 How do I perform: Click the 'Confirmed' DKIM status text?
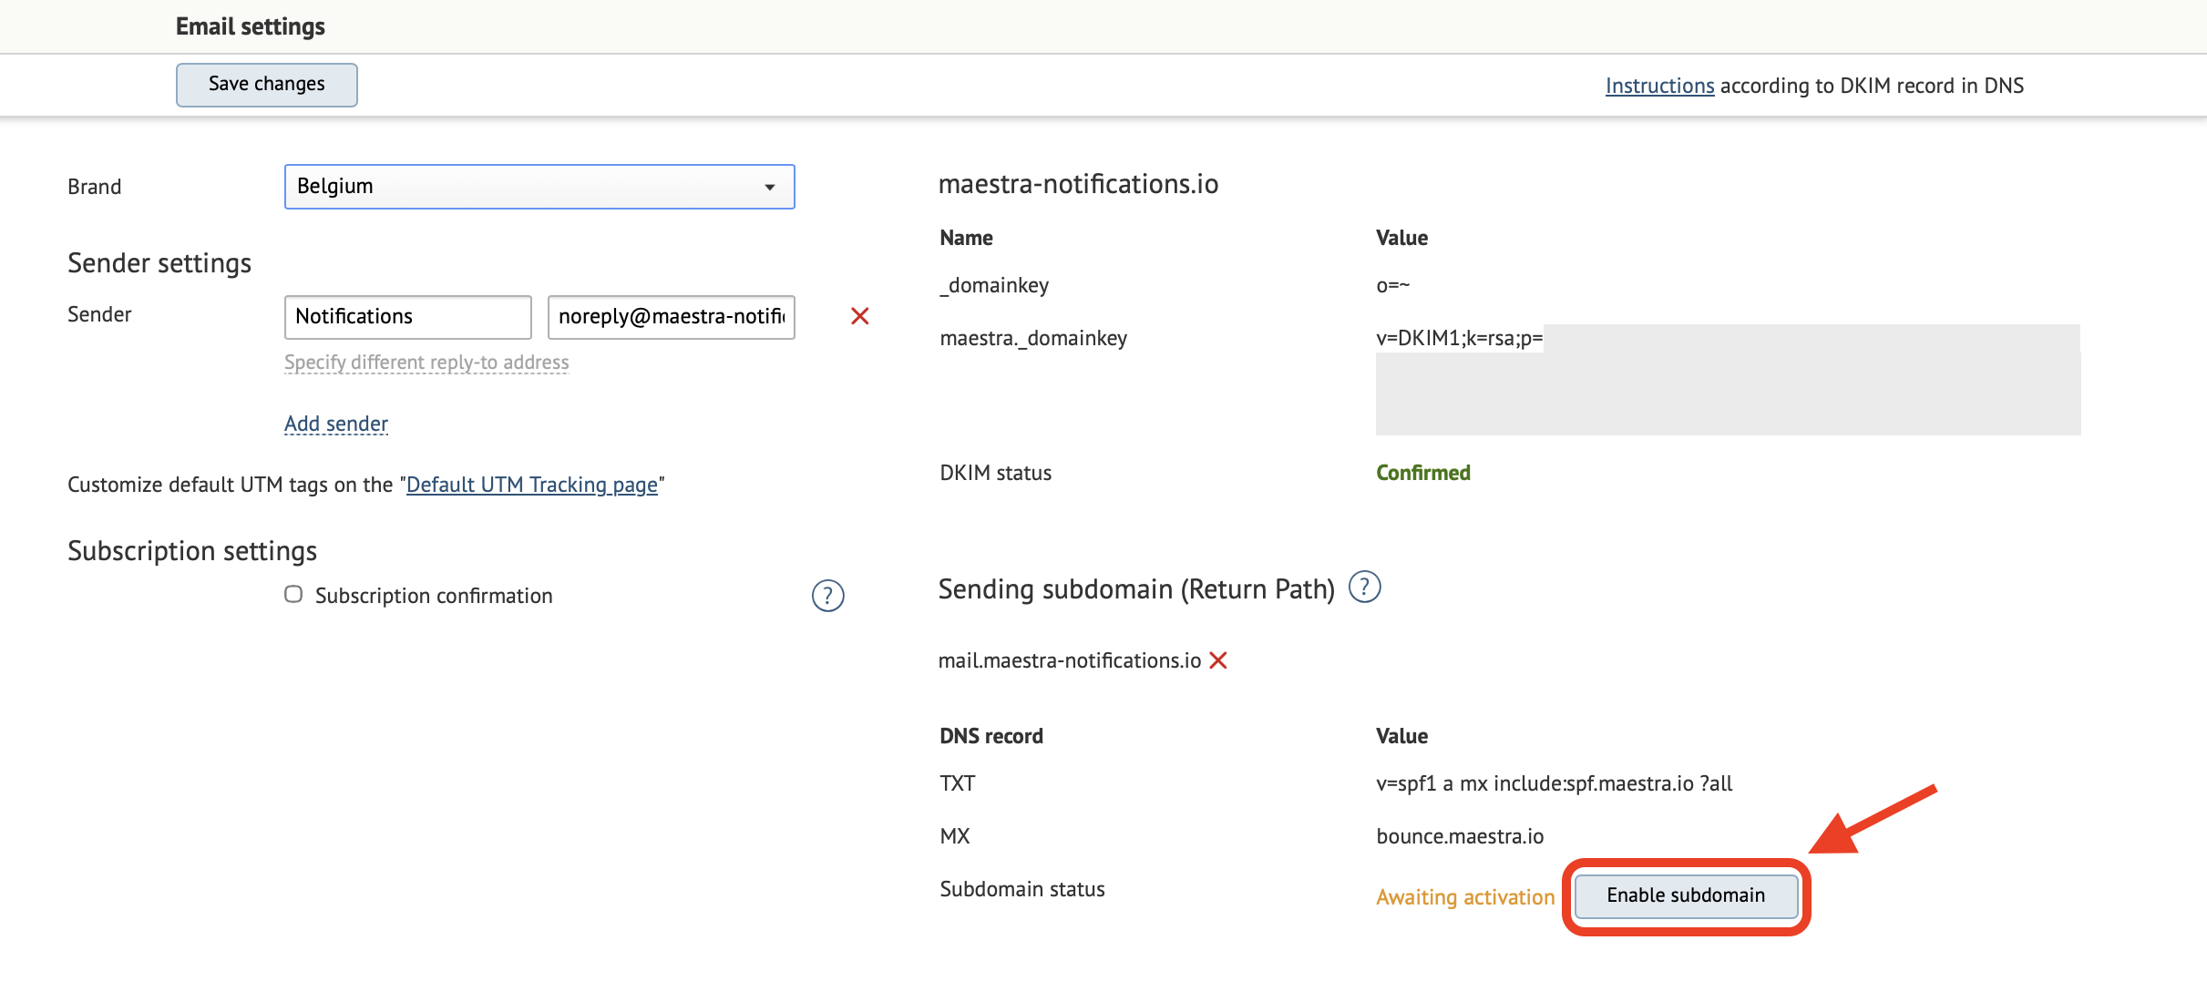[x=1423, y=473]
